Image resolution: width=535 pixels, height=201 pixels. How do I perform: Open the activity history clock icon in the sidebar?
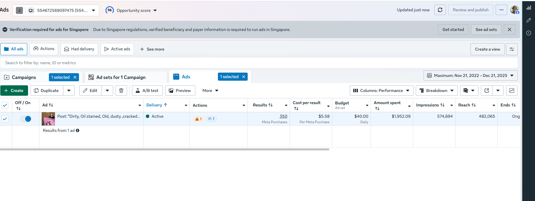coord(529,33)
